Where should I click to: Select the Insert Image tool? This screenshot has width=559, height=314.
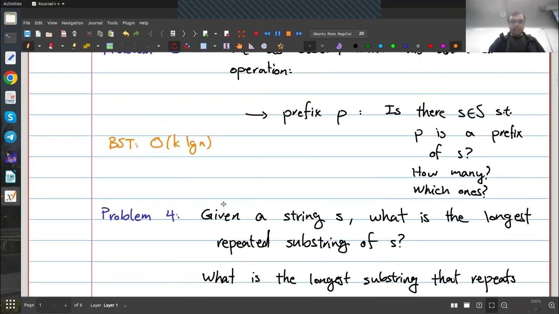pos(110,46)
